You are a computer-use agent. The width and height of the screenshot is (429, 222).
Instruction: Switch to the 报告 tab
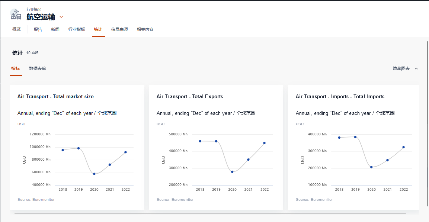38,29
